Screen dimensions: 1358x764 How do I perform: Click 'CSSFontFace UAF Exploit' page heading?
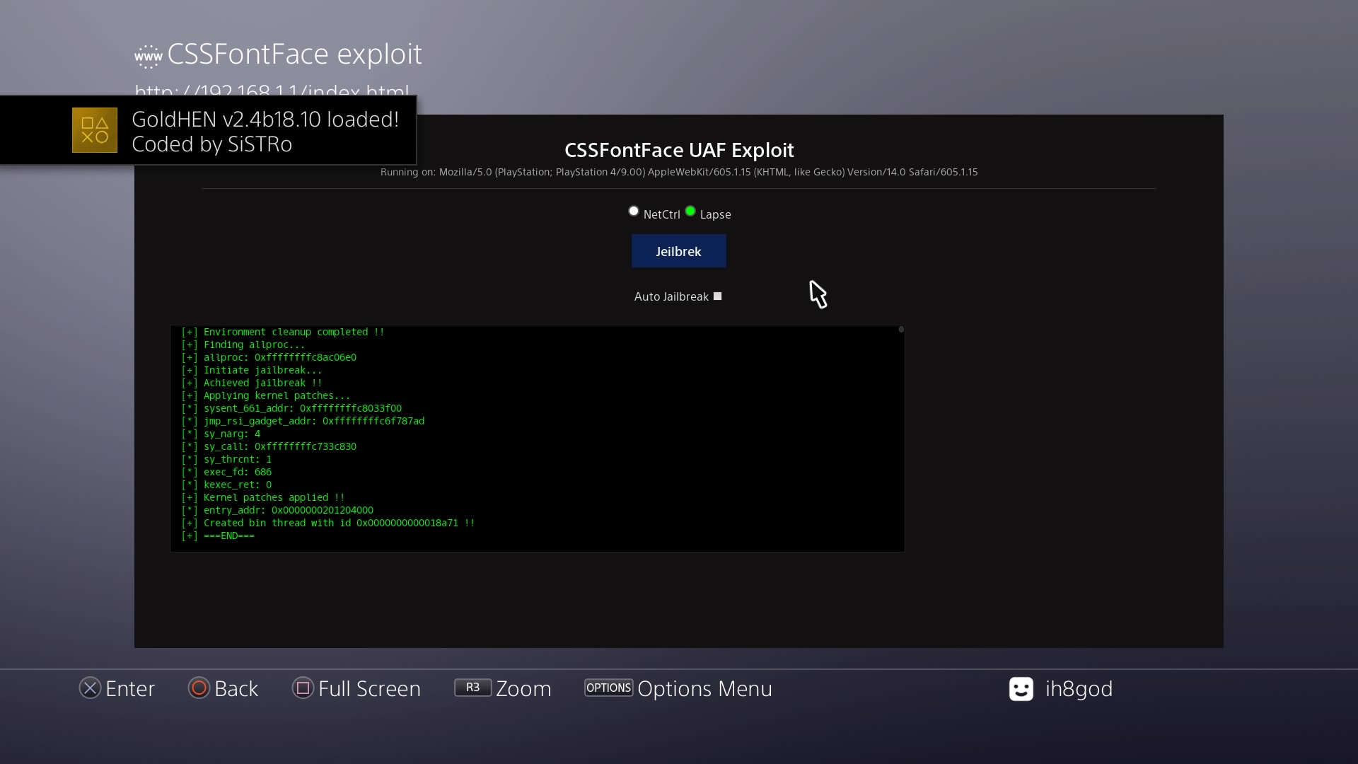[679, 150]
